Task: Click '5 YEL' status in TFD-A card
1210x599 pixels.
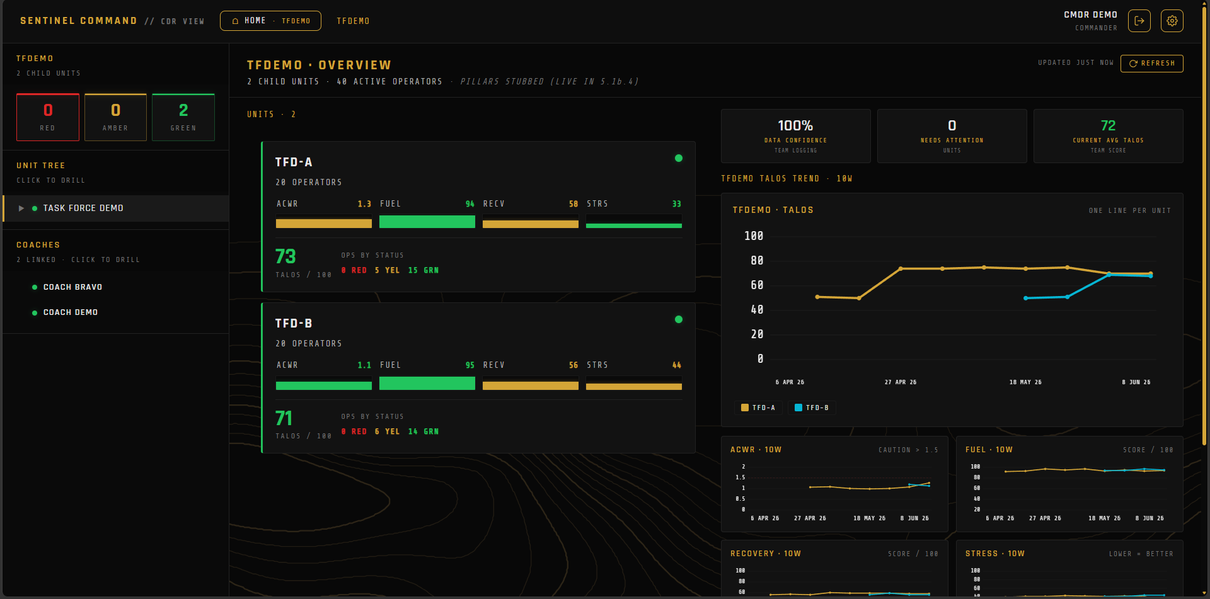Action: (387, 270)
